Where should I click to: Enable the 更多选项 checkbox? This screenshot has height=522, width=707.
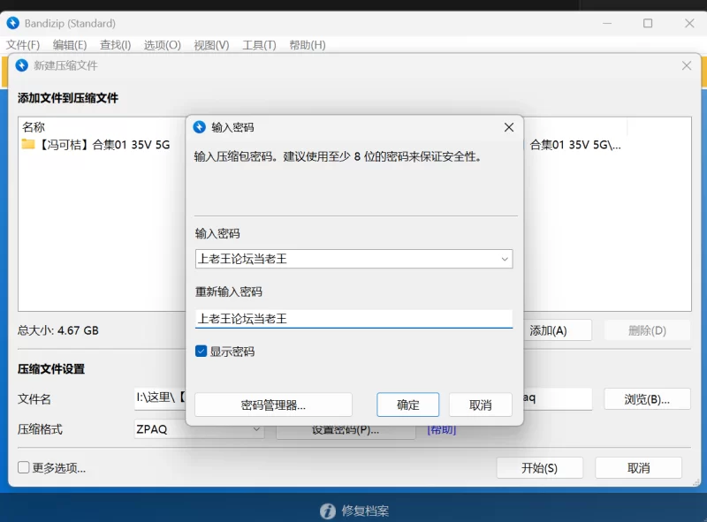point(24,468)
